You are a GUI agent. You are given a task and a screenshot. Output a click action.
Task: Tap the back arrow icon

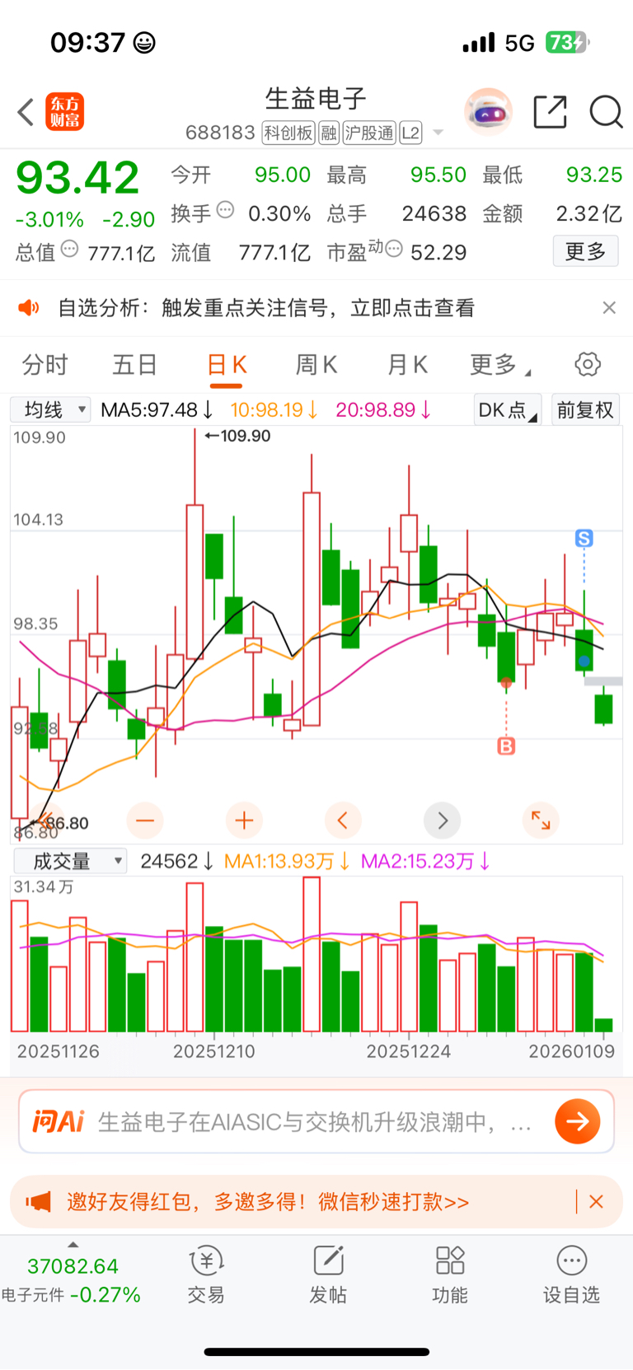[26, 112]
